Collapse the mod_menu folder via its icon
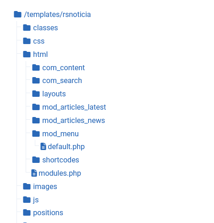This screenshot has width=214, height=223. 36,134
